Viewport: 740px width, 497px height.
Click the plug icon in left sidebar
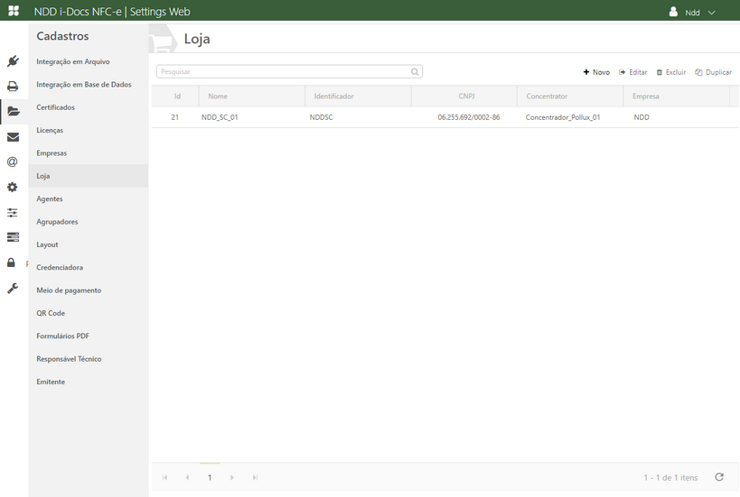[x=13, y=61]
